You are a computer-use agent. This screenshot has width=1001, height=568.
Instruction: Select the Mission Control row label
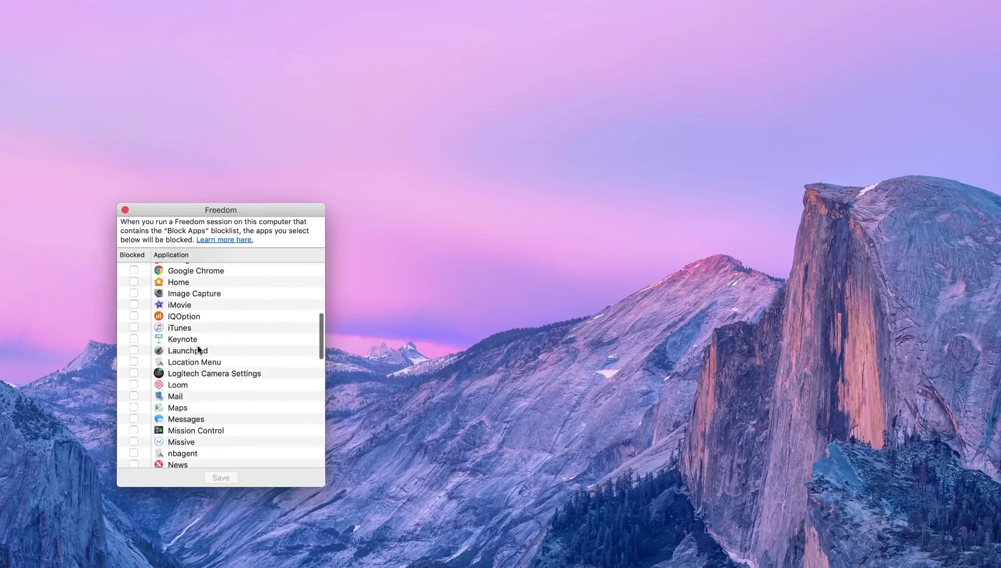(x=196, y=431)
